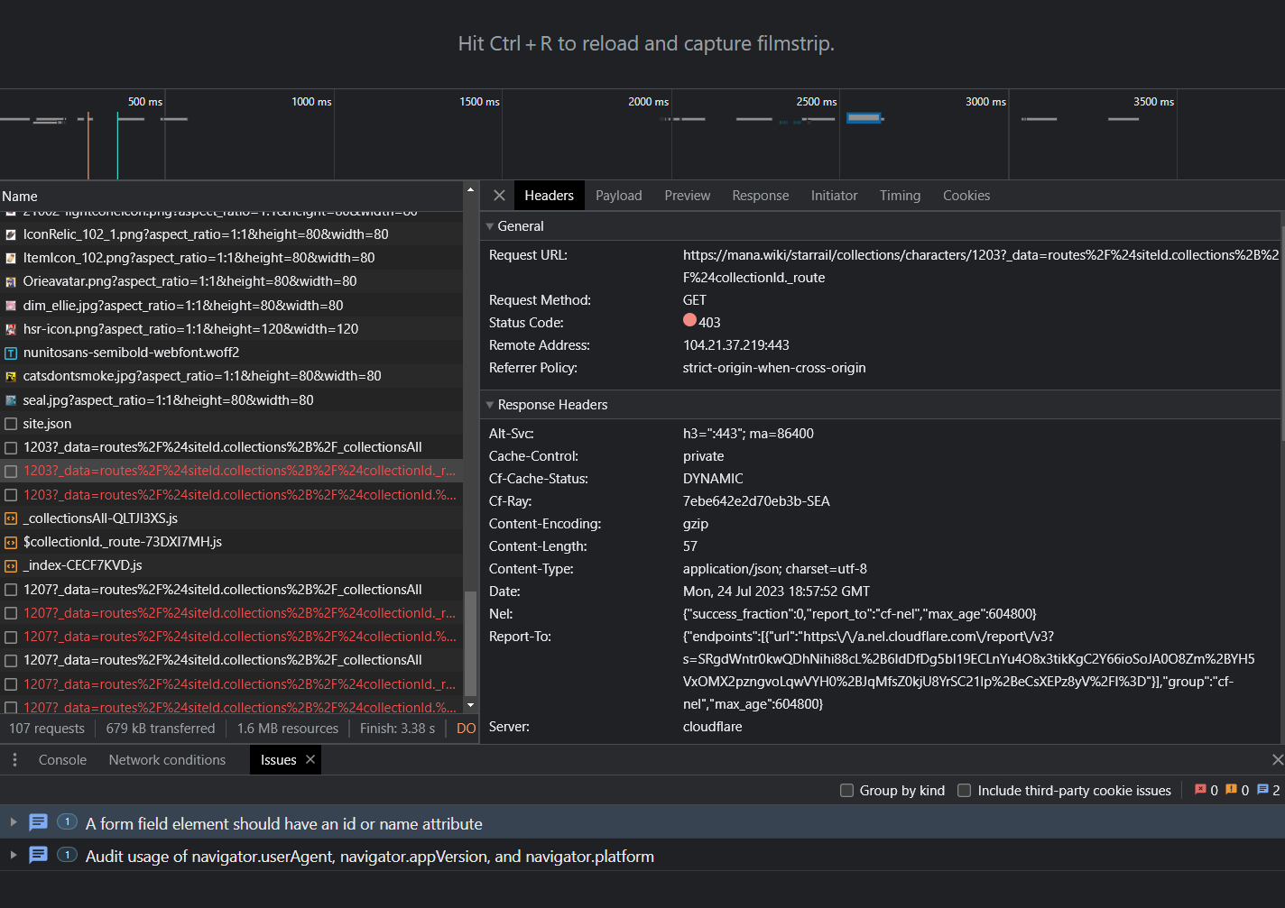Screen dimensions: 1285x908
Task: Click message icon of form field issue
Action: pos(38,822)
